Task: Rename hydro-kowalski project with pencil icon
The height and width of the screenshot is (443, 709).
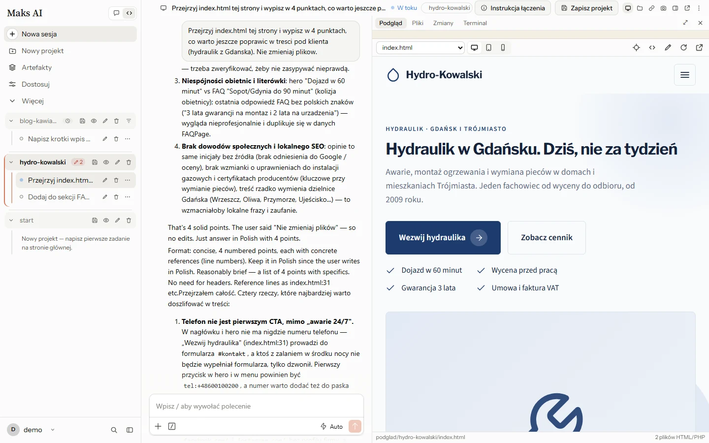Action: click(x=117, y=162)
